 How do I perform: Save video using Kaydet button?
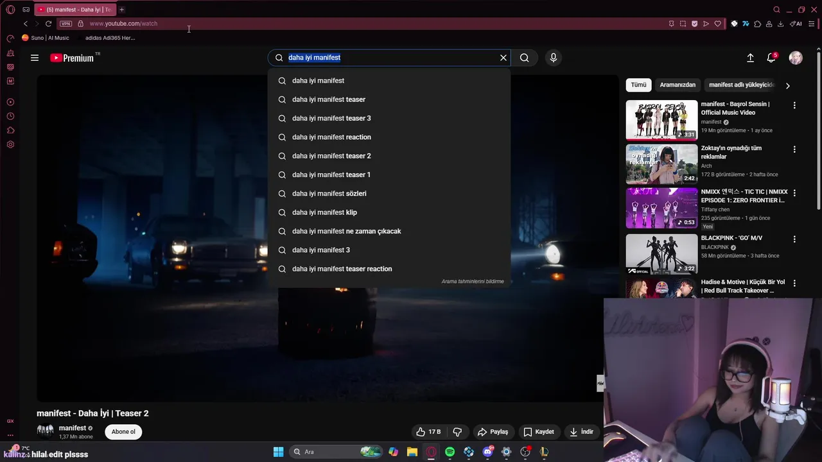click(538, 432)
